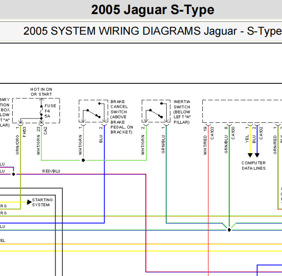Click the 'RED/BLU' wire label

tap(51, 171)
